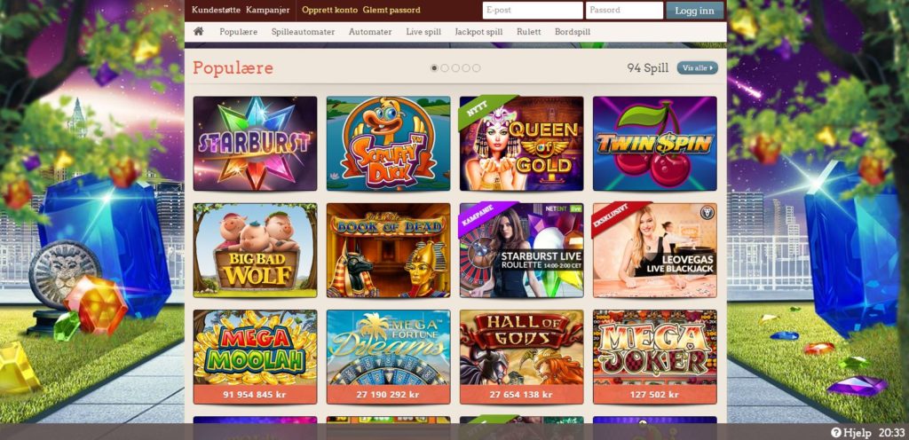Launch the Starburst game tile
Viewport: 909px width, 440px height.
(x=255, y=143)
